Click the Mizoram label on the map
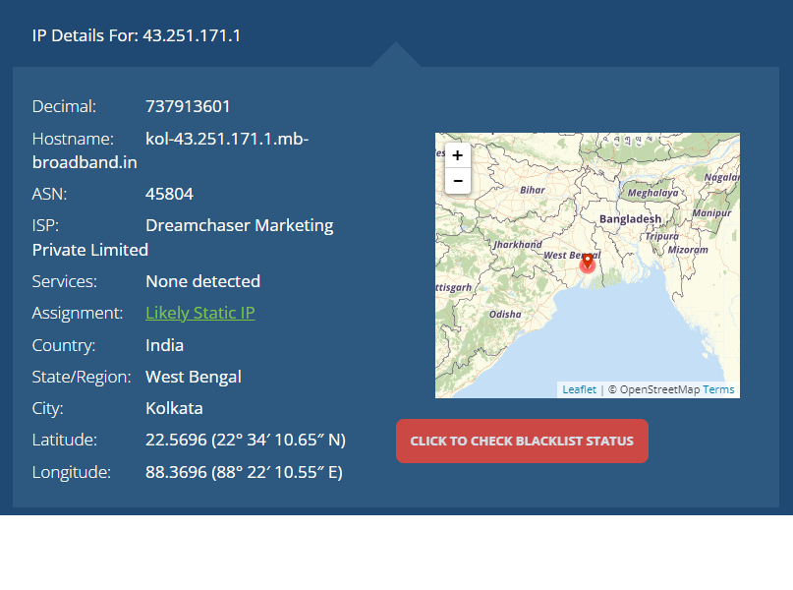Screen dimensions: 793x590 pos(688,250)
